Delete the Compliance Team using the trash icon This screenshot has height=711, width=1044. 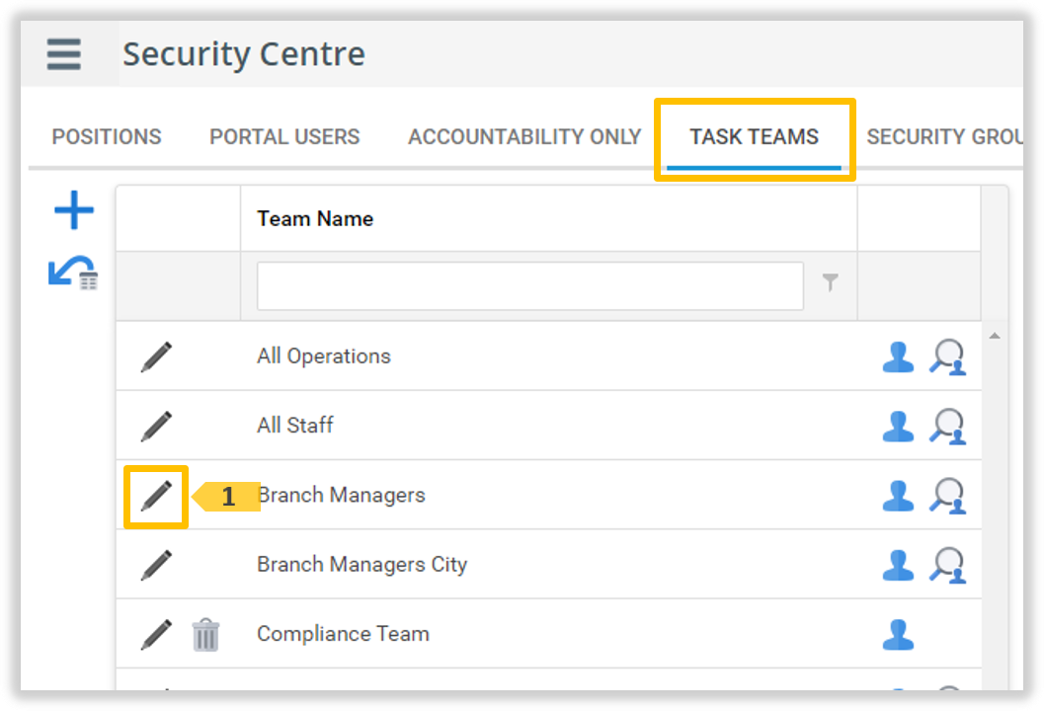coord(205,635)
